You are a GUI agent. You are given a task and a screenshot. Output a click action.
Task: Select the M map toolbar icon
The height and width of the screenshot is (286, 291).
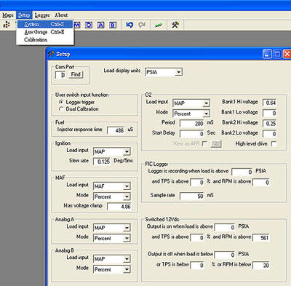pyautogui.click(x=77, y=25)
